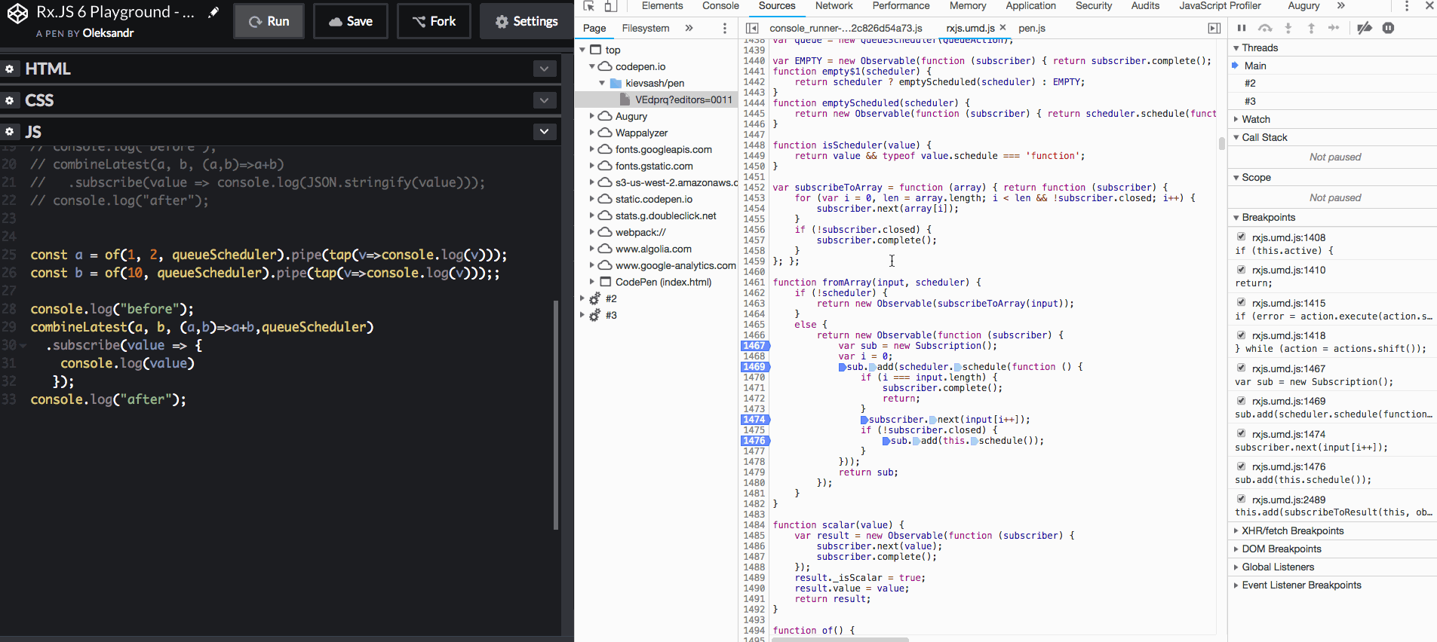Switch to the Network tab
This screenshot has height=642, width=1437.
834,6
